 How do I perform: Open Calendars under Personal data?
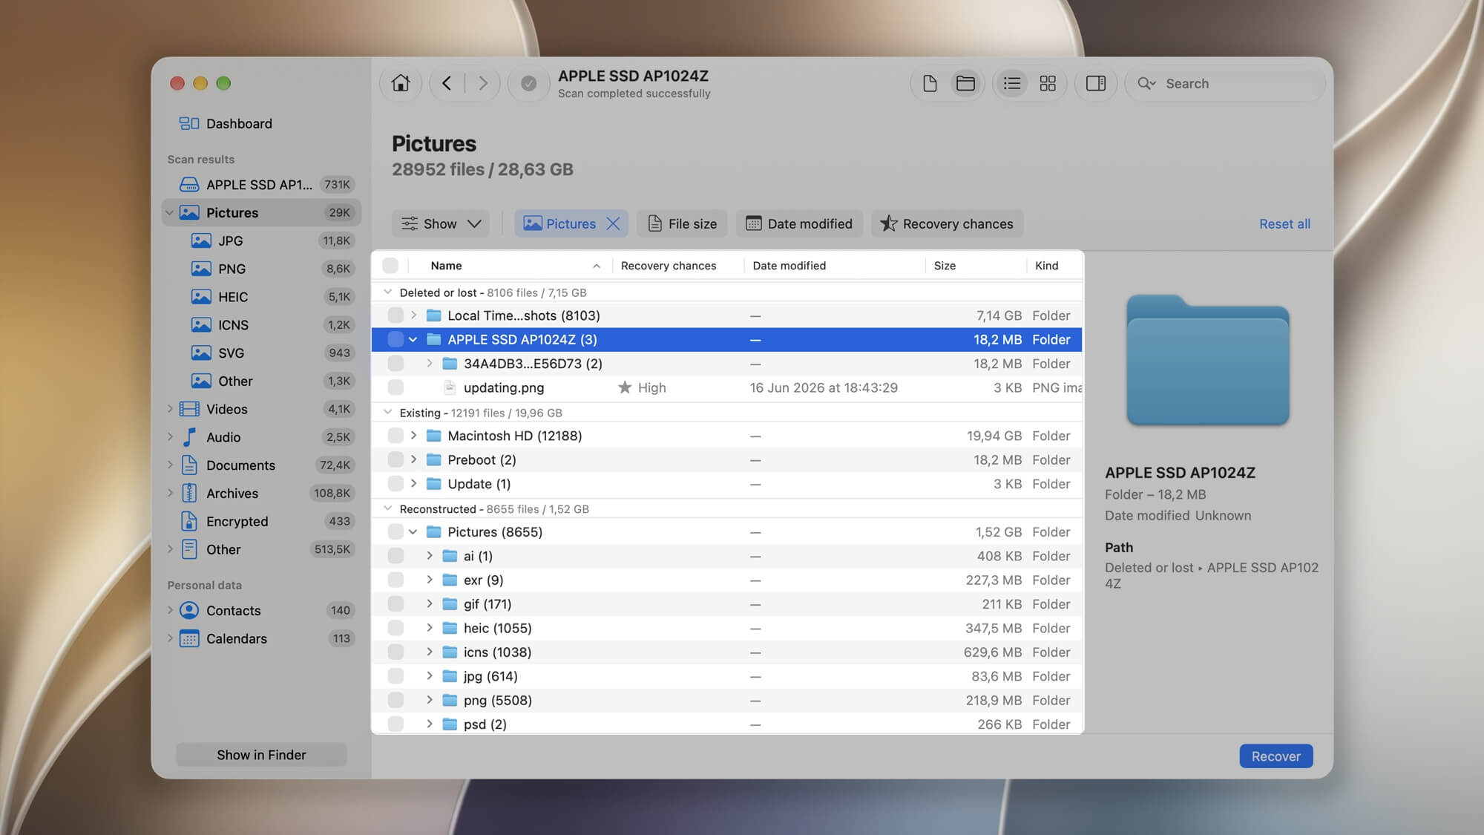click(261, 639)
